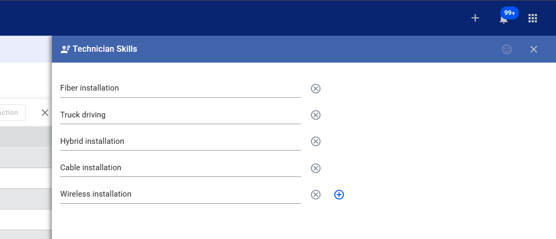This screenshot has width=556, height=239.
Task: Remove the Cable installation skill
Action: point(316,168)
